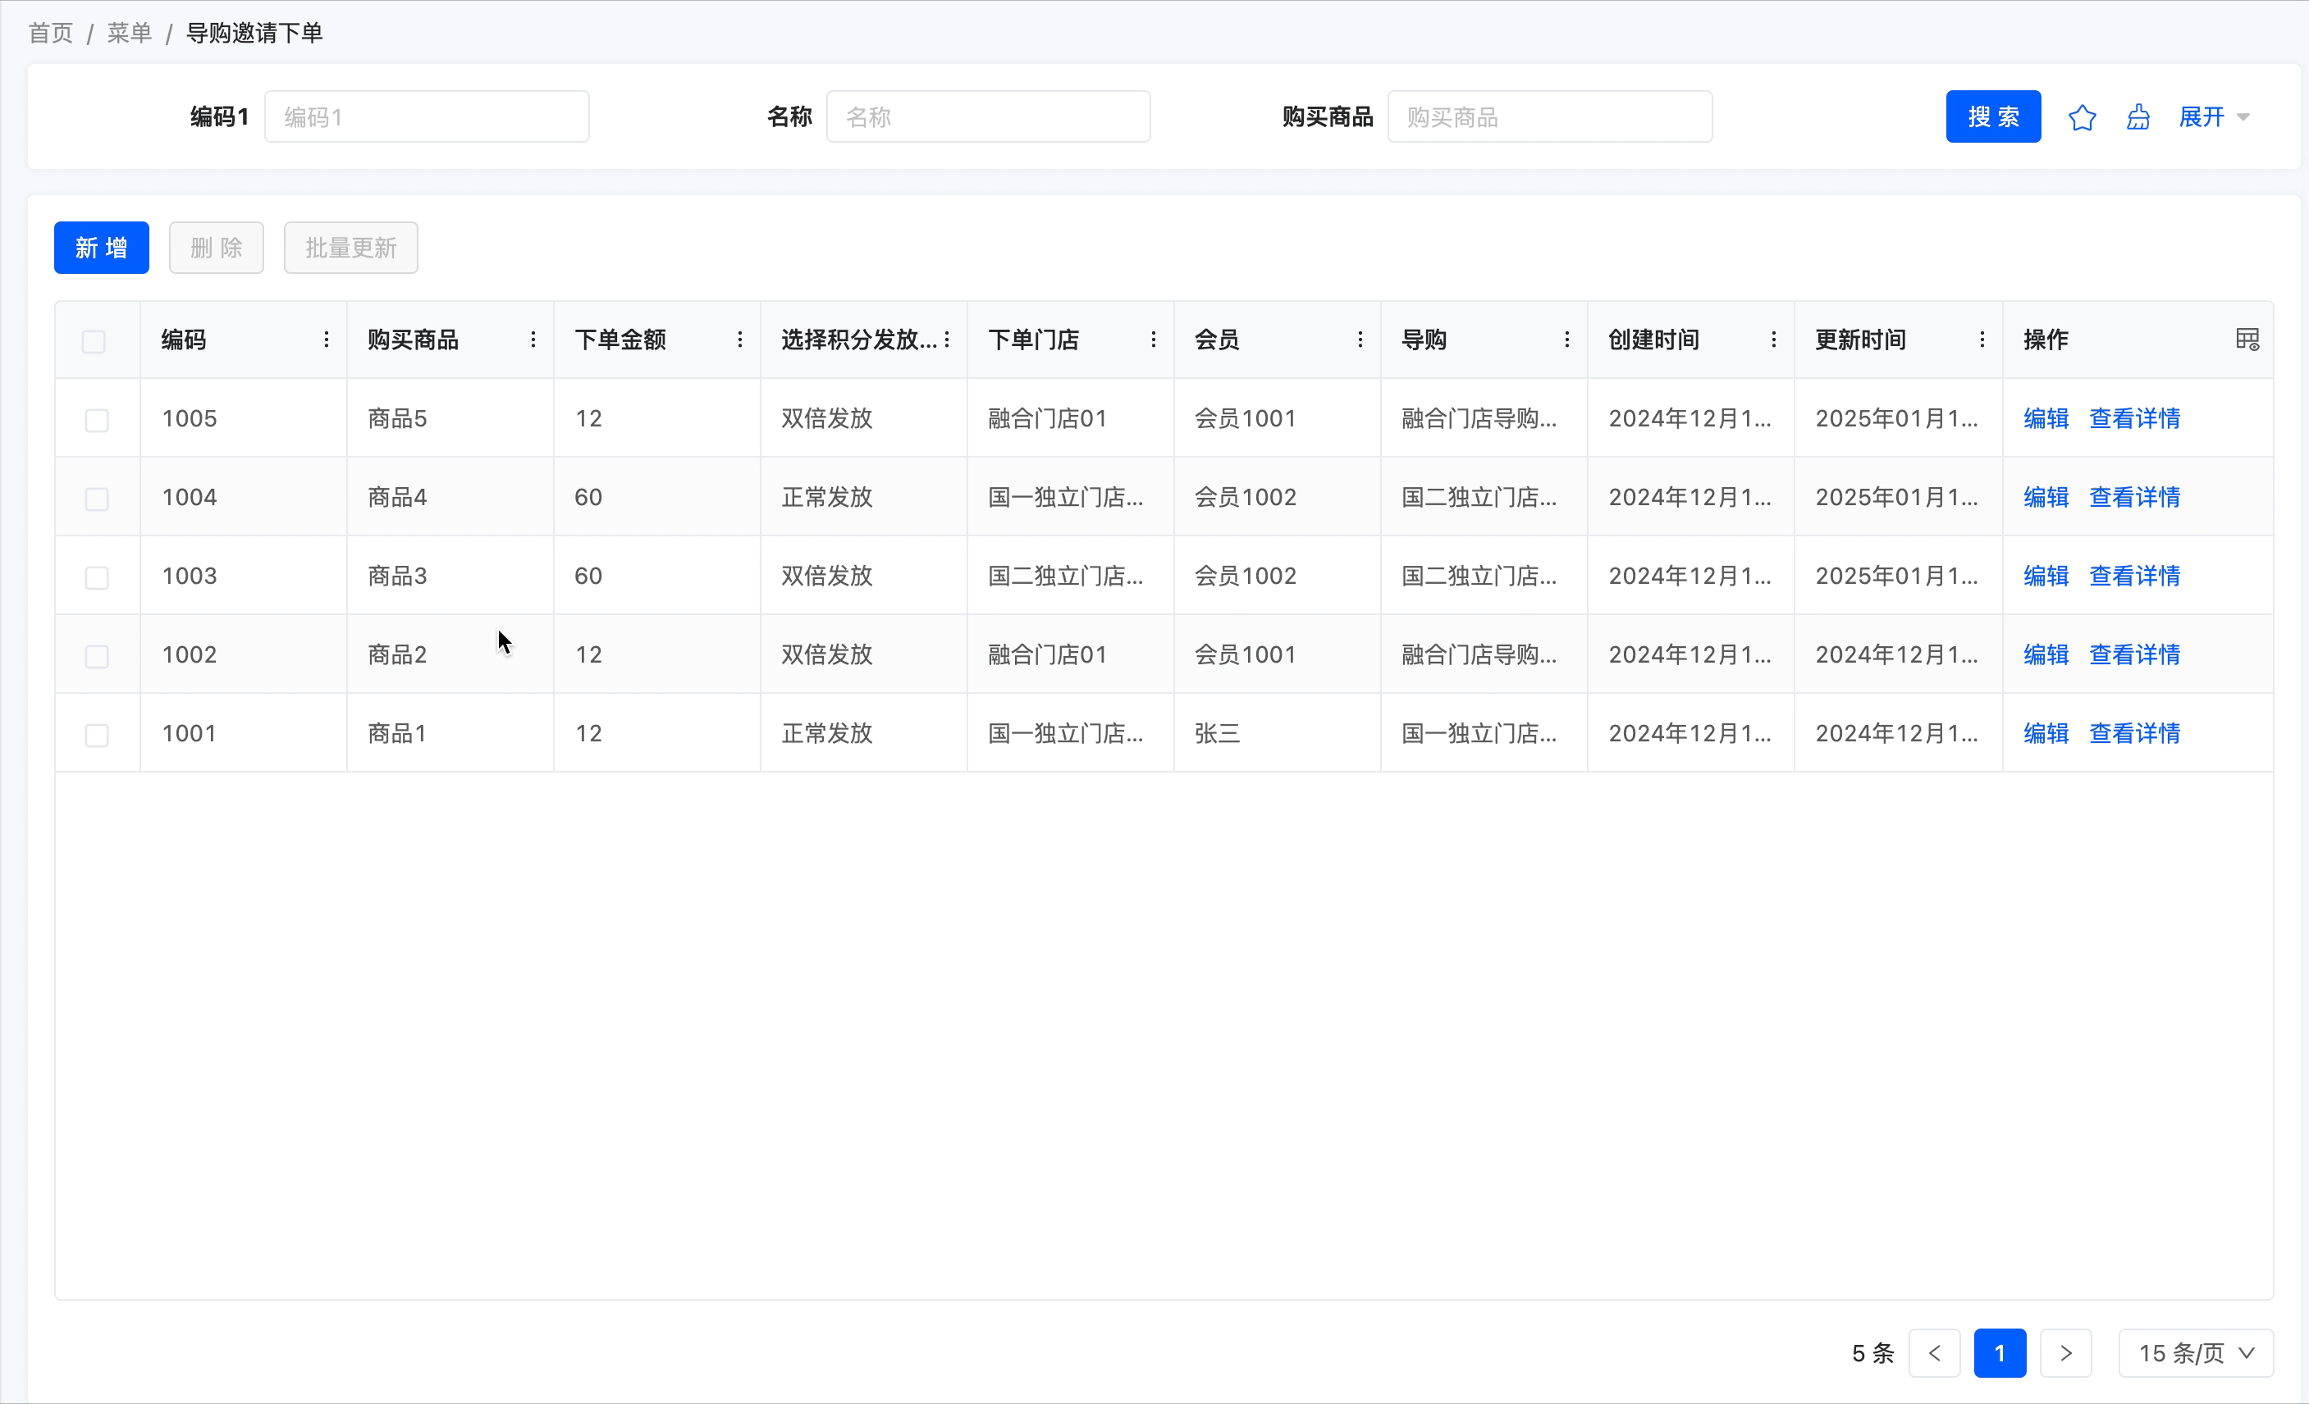The image size is (2309, 1404).
Task: Navigate to 首页 breadcrumb
Action: click(x=51, y=33)
